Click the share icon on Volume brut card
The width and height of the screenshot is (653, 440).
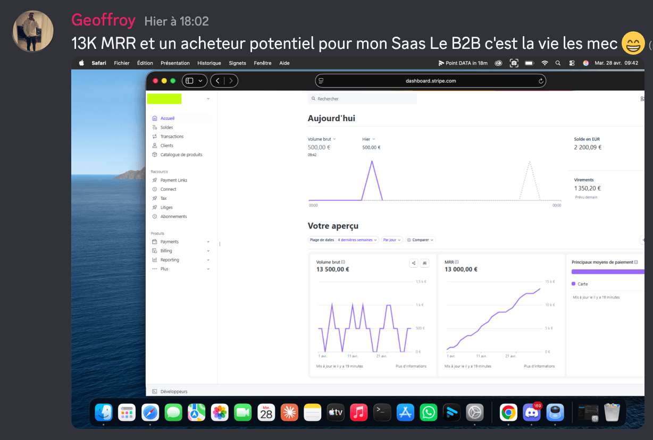[x=414, y=263]
